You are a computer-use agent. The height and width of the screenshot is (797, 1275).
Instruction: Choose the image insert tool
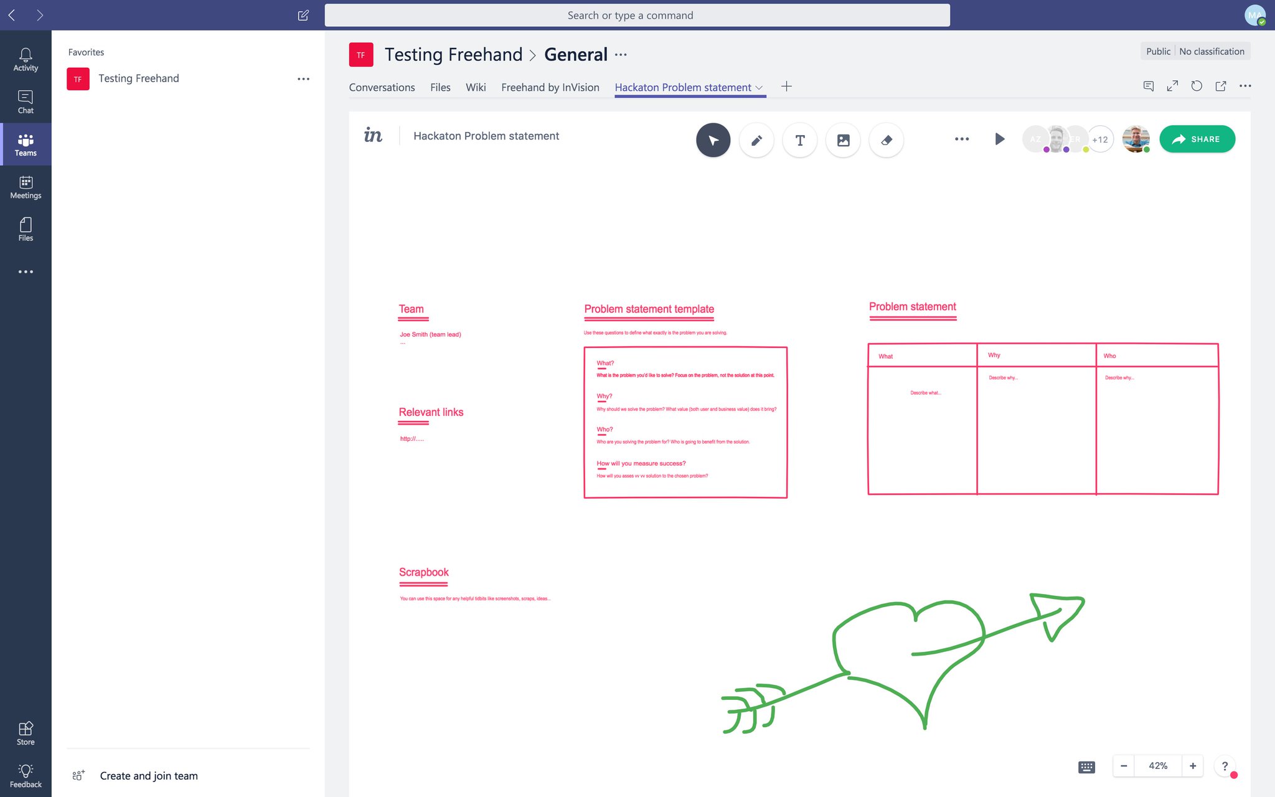point(843,140)
